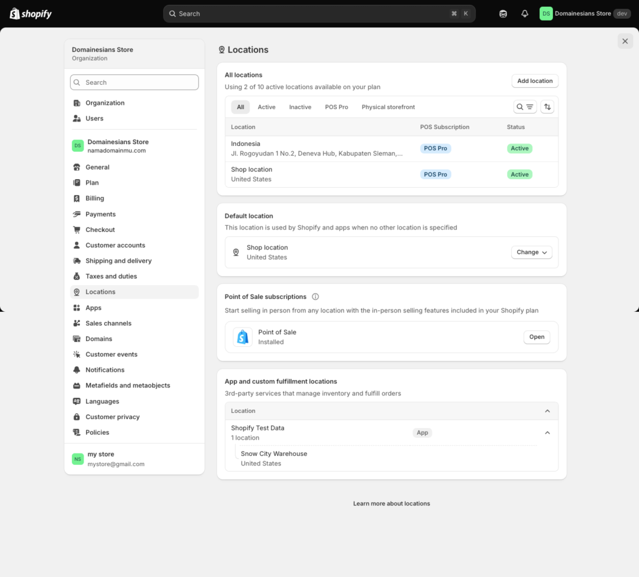Switch to the POS Pro tab

coord(336,107)
